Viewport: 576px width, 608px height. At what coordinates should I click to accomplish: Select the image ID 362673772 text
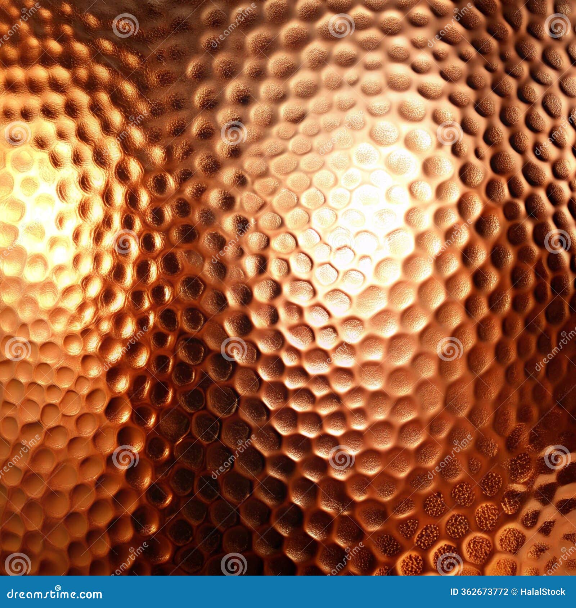pyautogui.click(x=479, y=592)
